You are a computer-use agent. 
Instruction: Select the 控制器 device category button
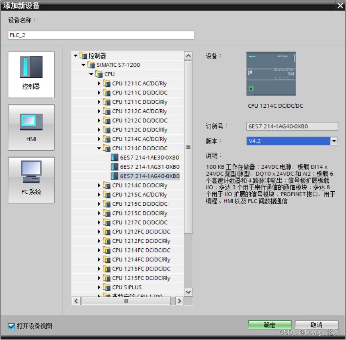point(31,74)
